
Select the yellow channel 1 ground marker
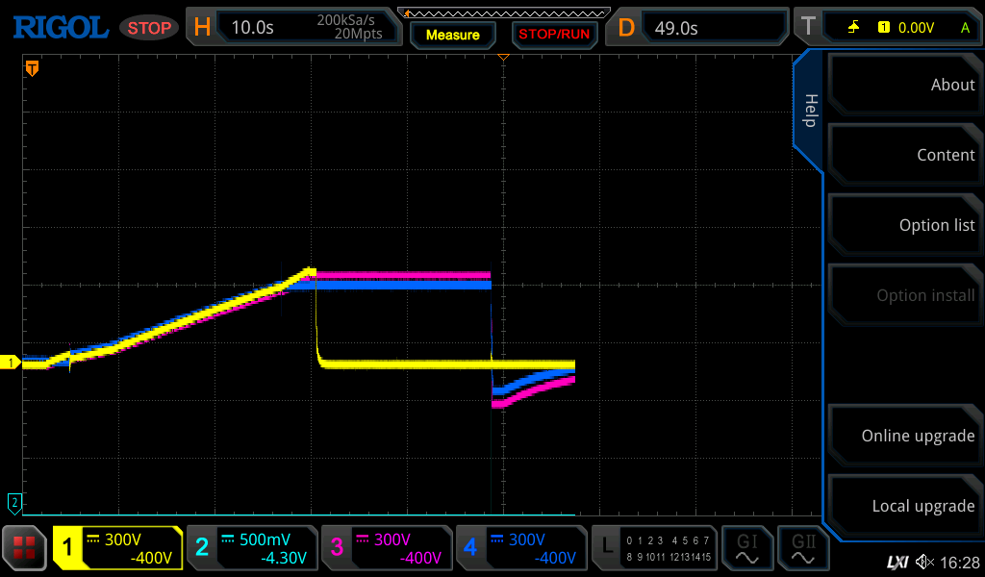(x=12, y=363)
